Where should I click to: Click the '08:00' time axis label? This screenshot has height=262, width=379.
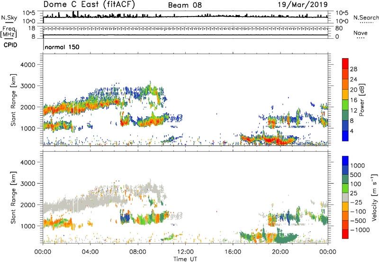pyautogui.click(x=137, y=252)
